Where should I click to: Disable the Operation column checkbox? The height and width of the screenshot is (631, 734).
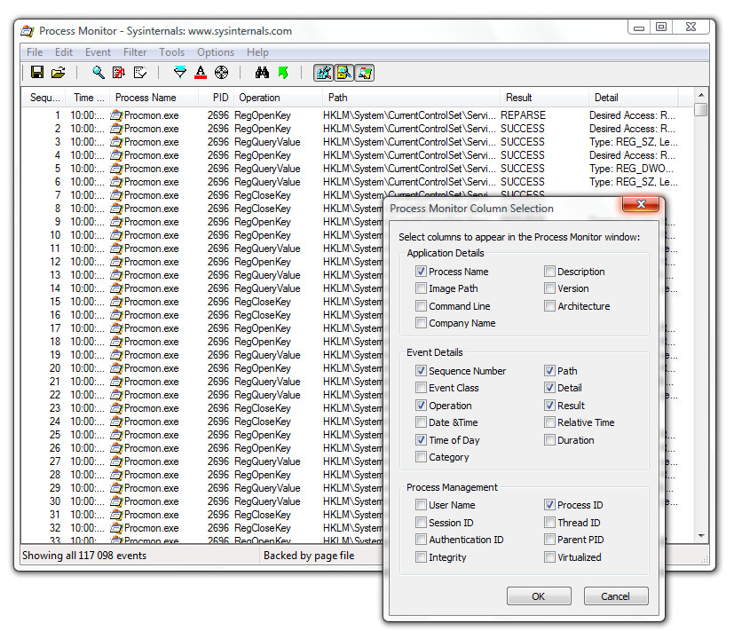(421, 406)
